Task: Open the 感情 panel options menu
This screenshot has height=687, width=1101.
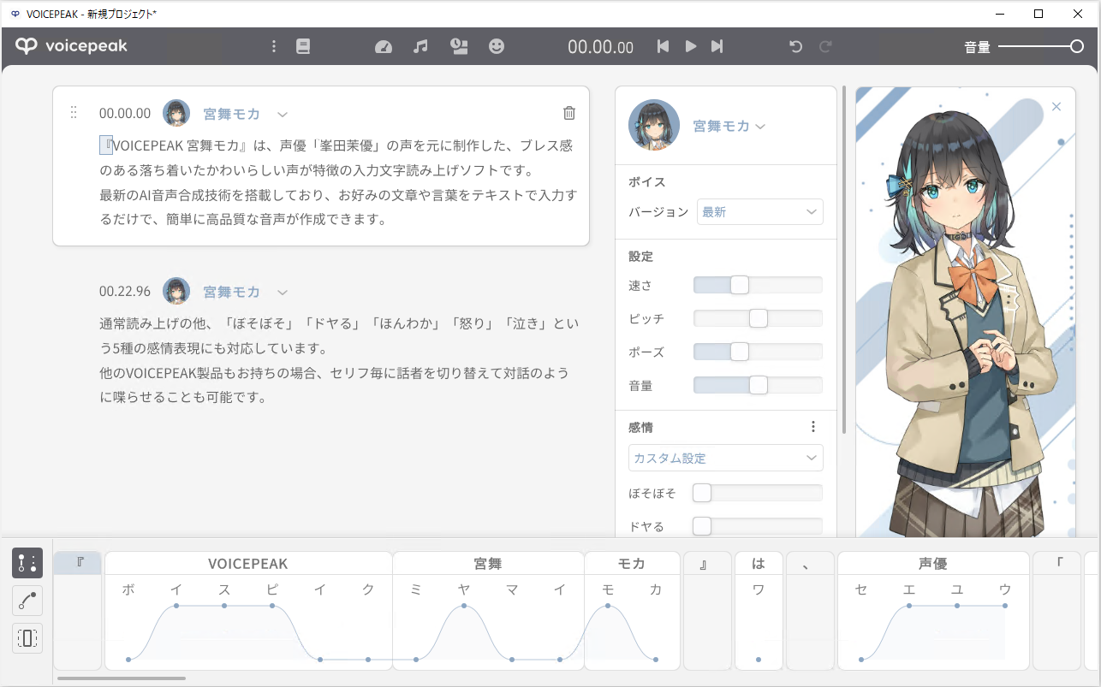Action: point(813,426)
